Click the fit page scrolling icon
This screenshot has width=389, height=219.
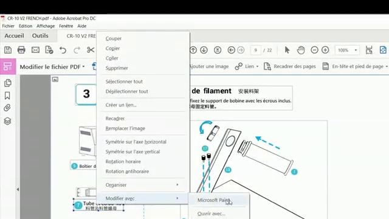369,50
